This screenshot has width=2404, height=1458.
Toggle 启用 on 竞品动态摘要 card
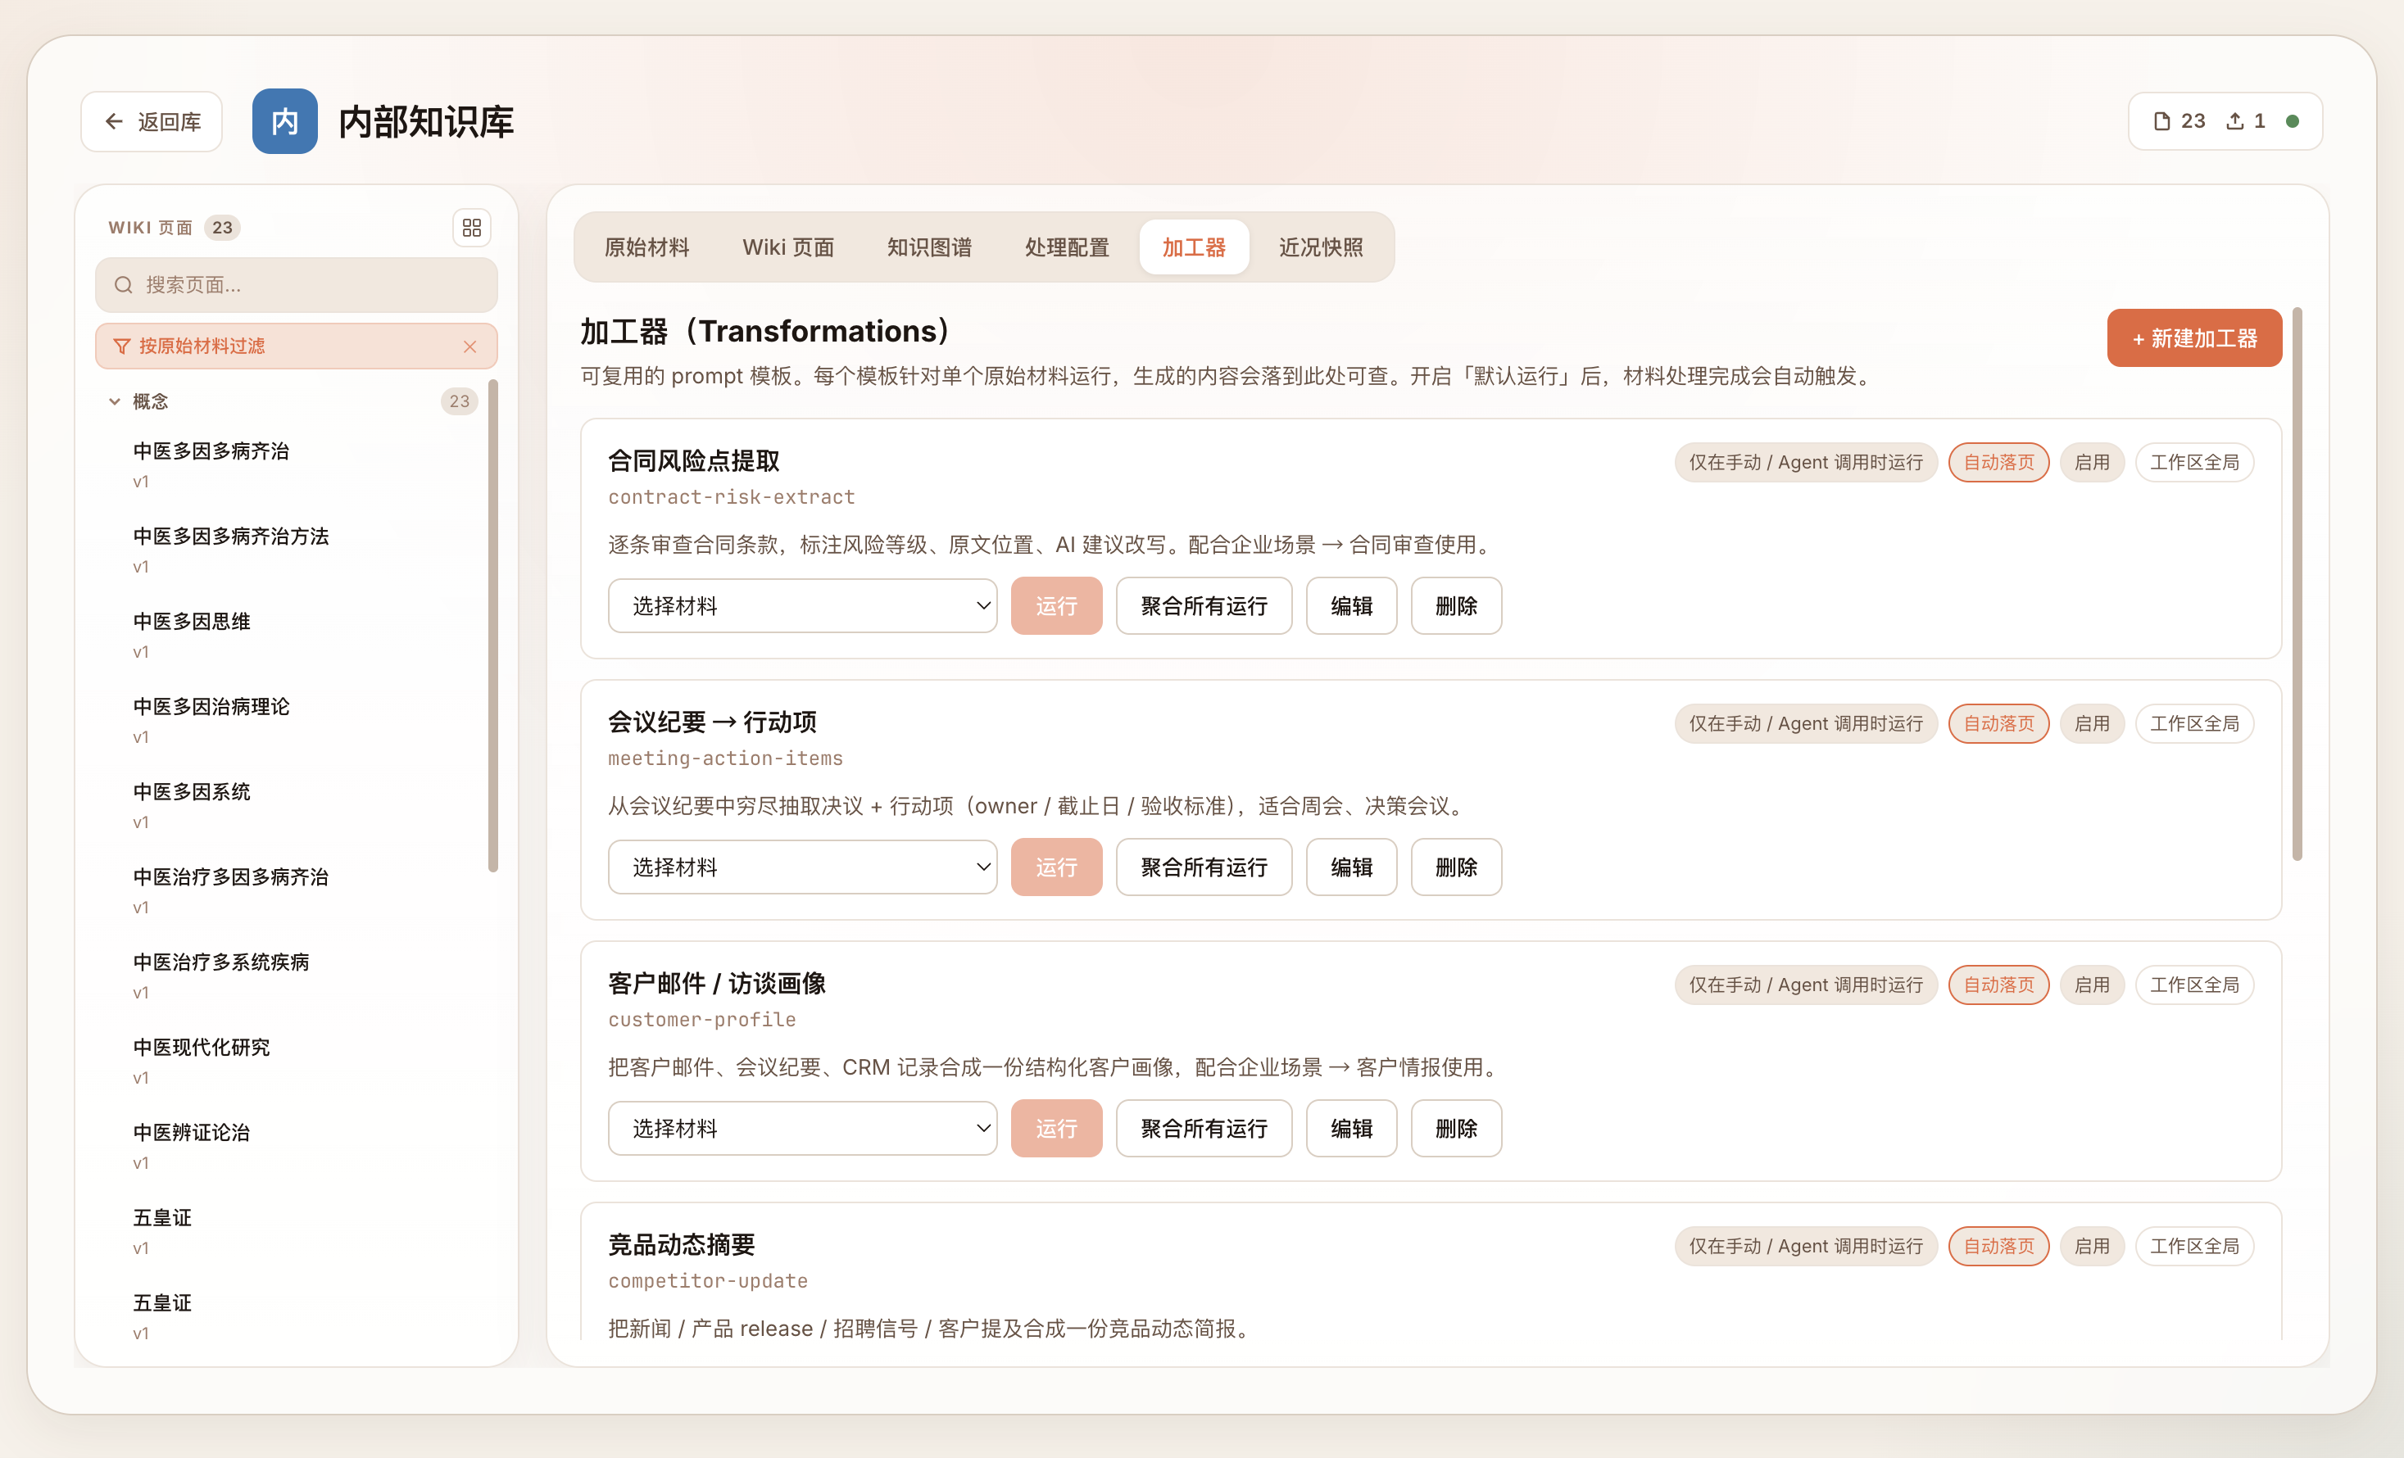pyautogui.click(x=2092, y=1247)
